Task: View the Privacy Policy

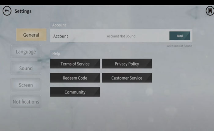Action: 127,64
